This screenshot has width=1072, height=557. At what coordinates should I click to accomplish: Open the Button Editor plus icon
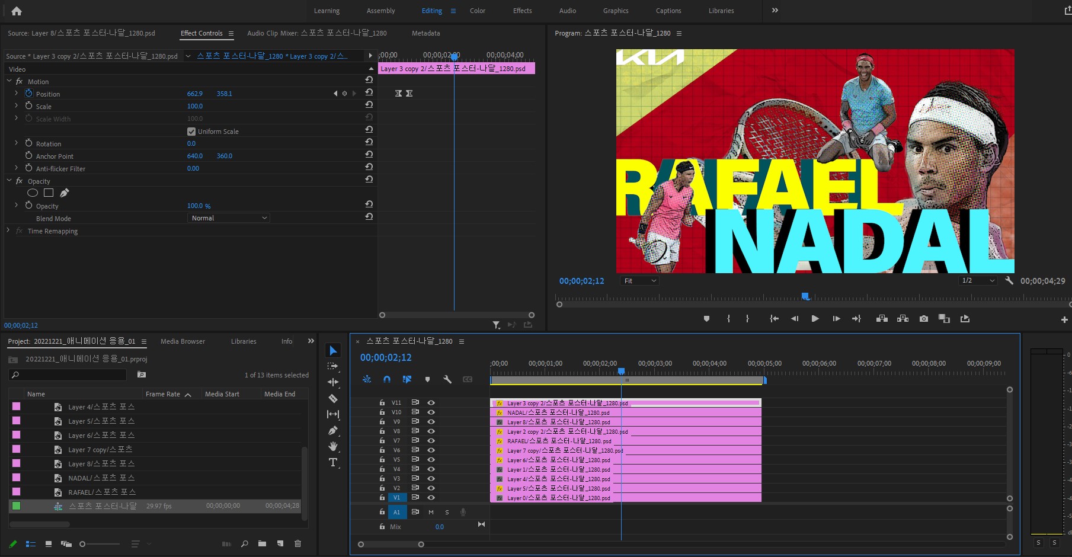click(x=1064, y=319)
